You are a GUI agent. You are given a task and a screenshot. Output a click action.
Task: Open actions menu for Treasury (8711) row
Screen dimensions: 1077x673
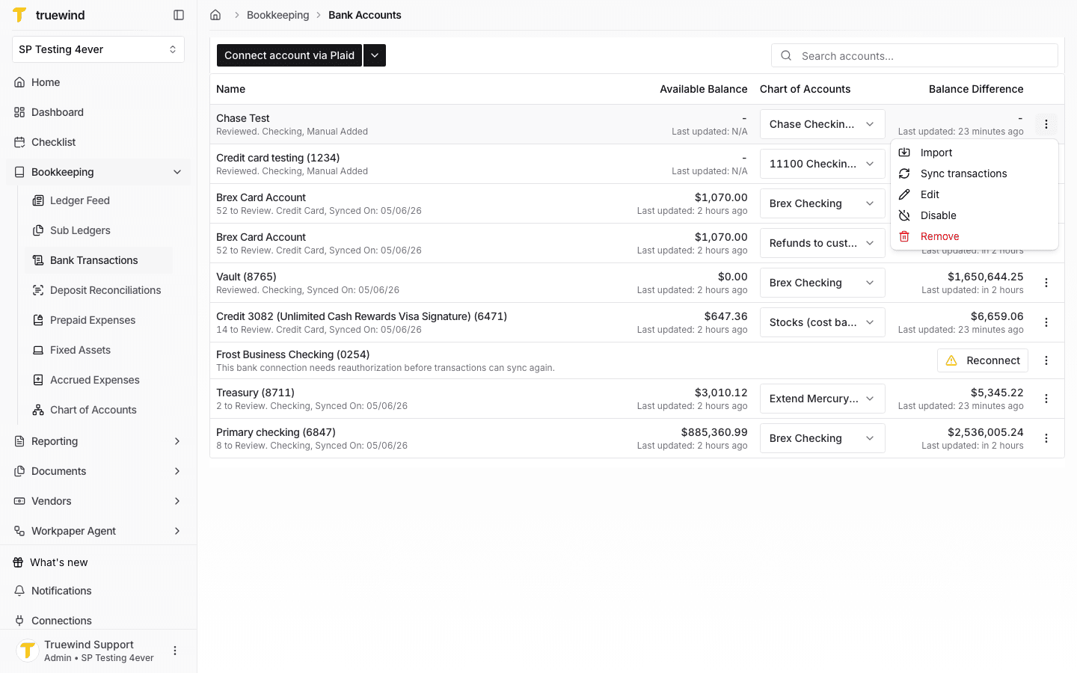(1046, 399)
